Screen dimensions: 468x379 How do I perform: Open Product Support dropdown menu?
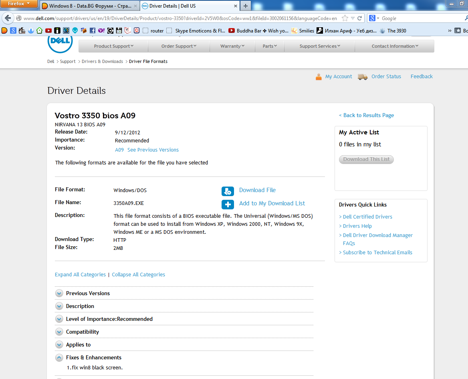113,46
